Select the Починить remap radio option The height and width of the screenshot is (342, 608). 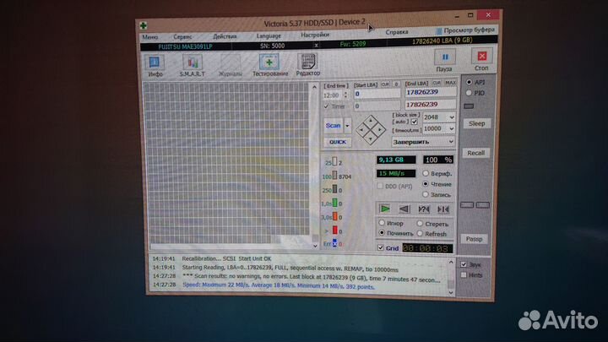pyautogui.click(x=383, y=232)
